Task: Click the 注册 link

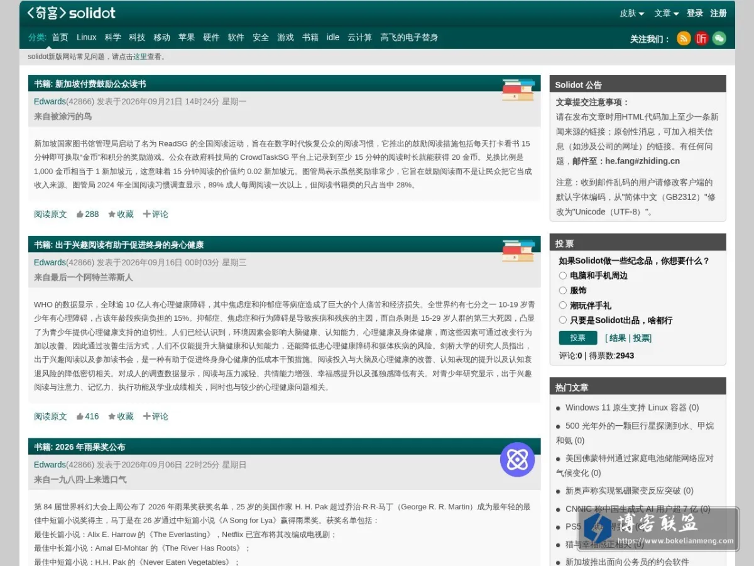Action: pos(719,13)
